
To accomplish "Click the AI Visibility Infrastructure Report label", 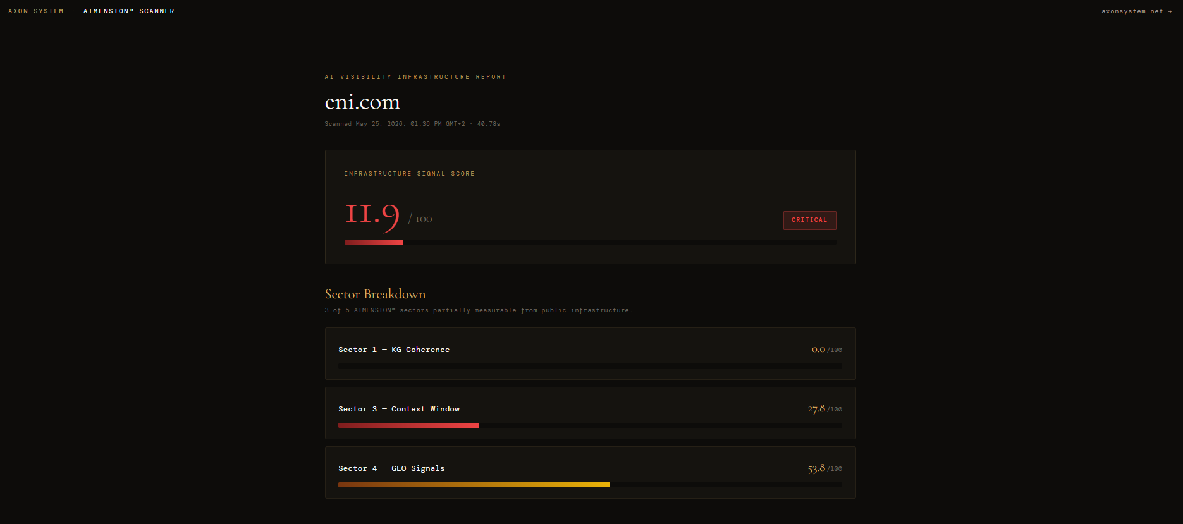I will point(415,77).
